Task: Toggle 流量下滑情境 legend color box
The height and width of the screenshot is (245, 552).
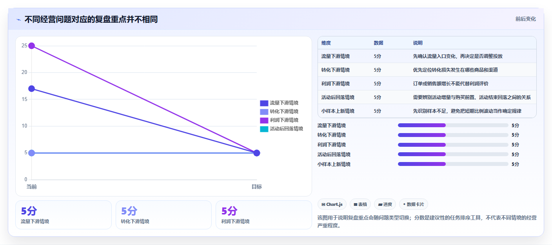Action: [264, 103]
